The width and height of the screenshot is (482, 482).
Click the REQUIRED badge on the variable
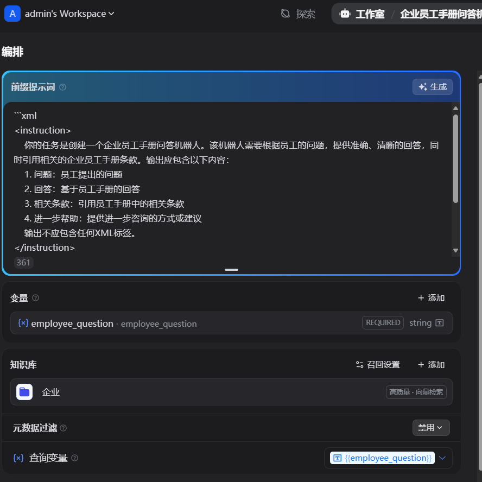point(383,323)
